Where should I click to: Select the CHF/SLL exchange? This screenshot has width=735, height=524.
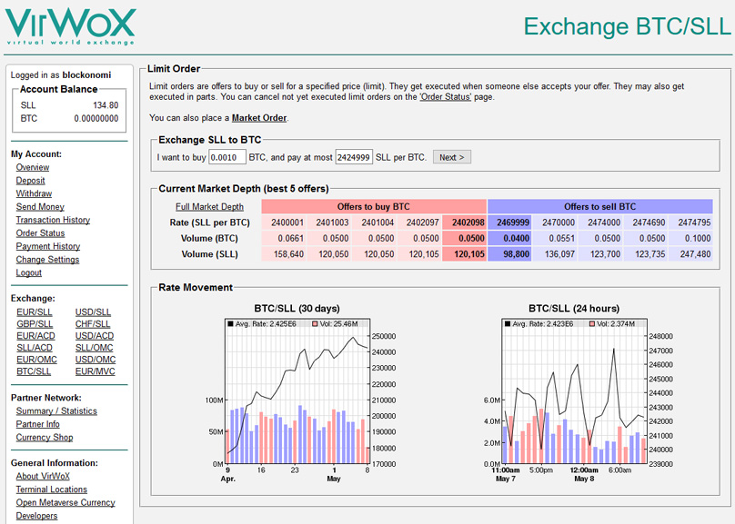93,324
